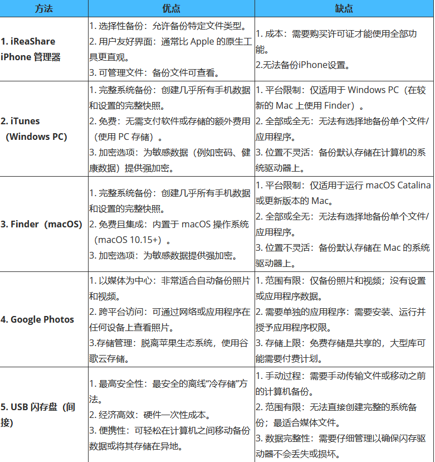Click 位置不灵活 about Mac 的系统驱动器

[x=343, y=255]
